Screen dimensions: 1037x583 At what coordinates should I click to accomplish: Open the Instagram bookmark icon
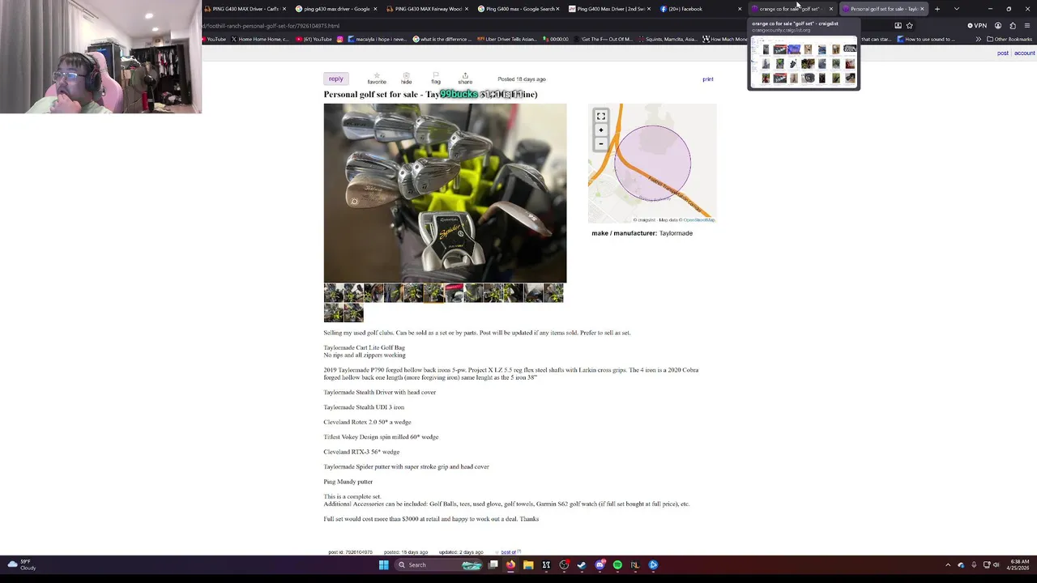click(x=340, y=39)
